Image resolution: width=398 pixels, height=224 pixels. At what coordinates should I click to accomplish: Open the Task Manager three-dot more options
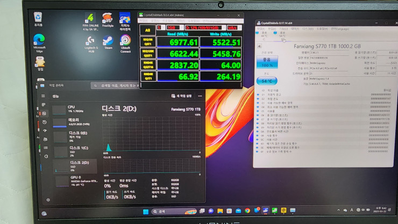point(200,96)
